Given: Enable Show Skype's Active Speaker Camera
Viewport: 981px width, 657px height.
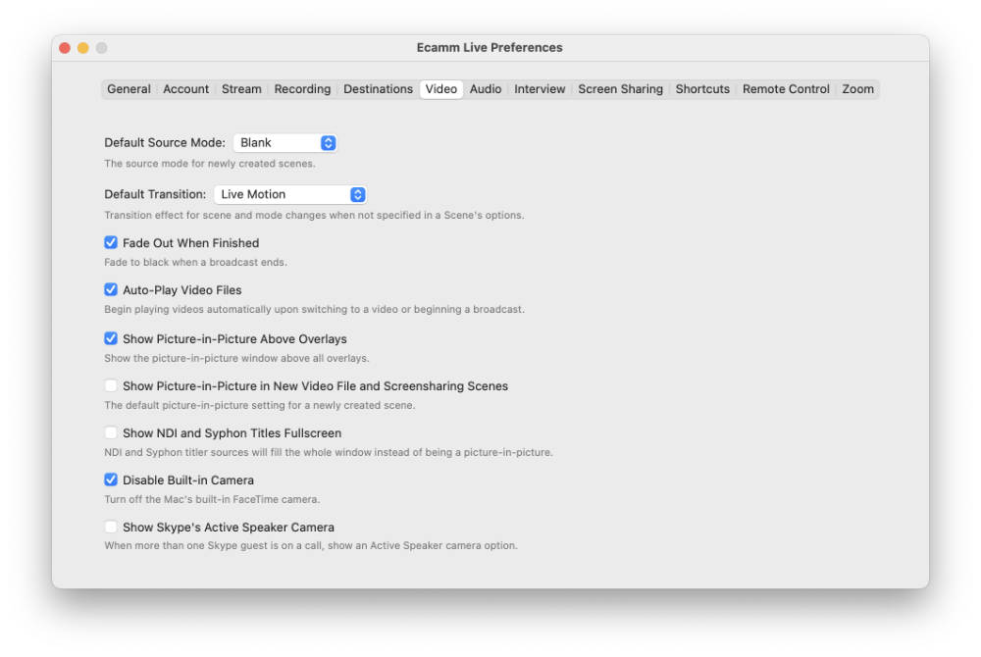Looking at the screenshot, I should [111, 528].
